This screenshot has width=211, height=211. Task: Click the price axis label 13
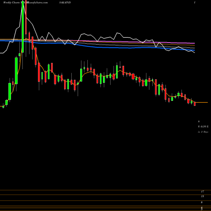pyautogui.click(x=203, y=196)
